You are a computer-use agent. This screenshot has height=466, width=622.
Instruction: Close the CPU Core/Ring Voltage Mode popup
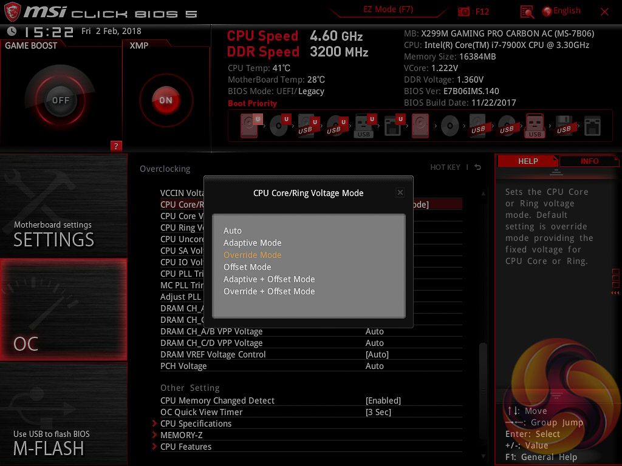(400, 192)
